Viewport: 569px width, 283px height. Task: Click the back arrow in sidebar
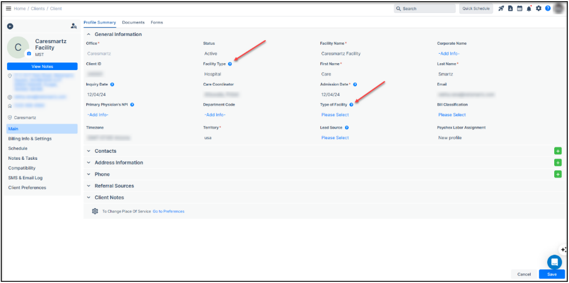pos(10,26)
